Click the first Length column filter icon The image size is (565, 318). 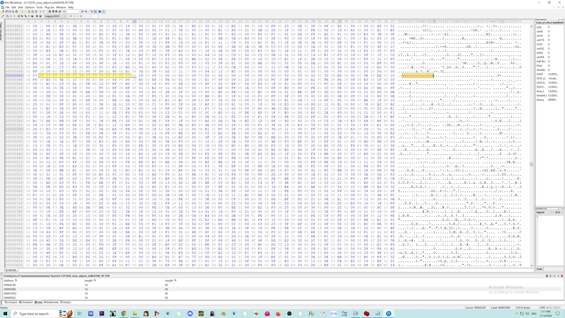[95, 280]
